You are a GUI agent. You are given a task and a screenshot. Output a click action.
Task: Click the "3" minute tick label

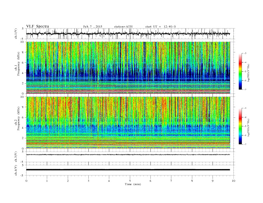click(88, 181)
